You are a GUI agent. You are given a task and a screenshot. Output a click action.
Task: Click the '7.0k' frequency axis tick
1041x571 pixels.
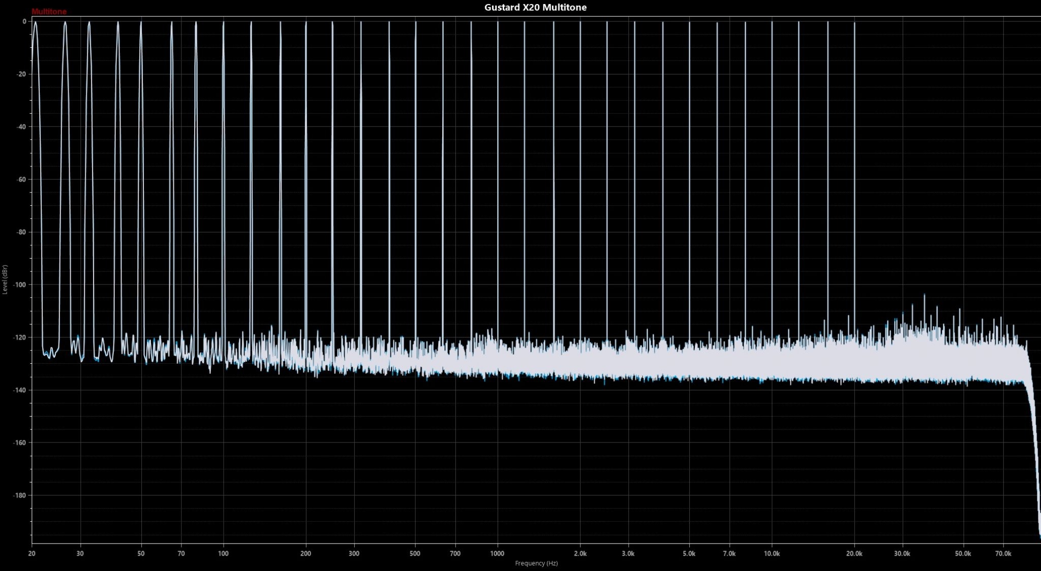pyautogui.click(x=729, y=554)
